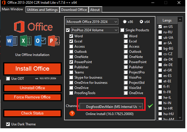The height and width of the screenshot is (132, 187).
Task: Uncheck Excel in ProPlus 2024 list
Action: pos(71,41)
